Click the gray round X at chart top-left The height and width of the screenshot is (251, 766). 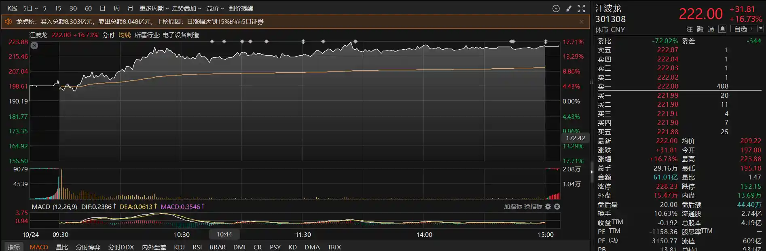(34, 46)
